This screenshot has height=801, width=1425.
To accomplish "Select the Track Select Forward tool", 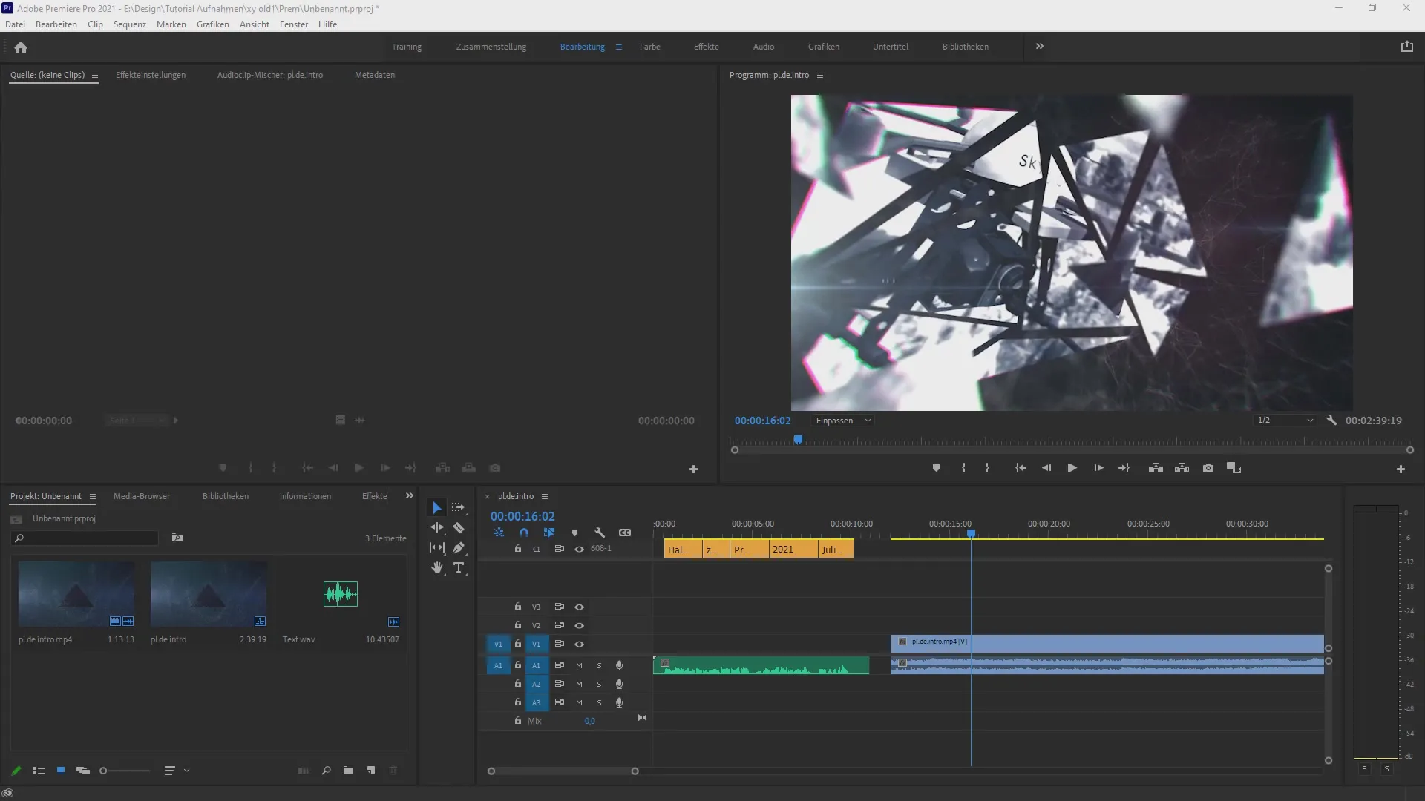I will (459, 508).
